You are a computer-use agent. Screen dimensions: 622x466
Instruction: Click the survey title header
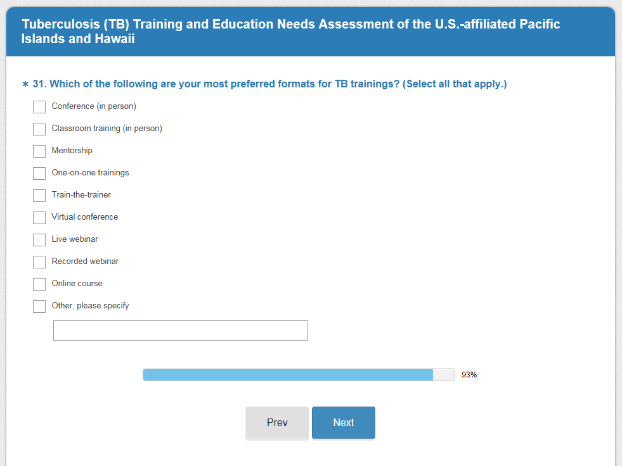291,32
